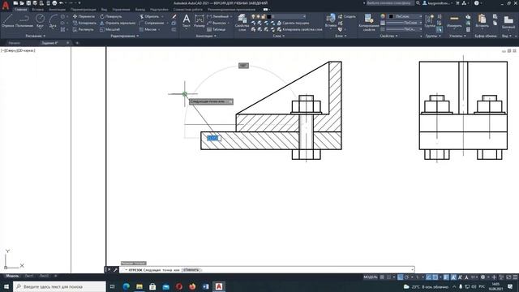519x292 pixels.
Task: Toggle annotation visibility in status bar
Action: (x=453, y=277)
